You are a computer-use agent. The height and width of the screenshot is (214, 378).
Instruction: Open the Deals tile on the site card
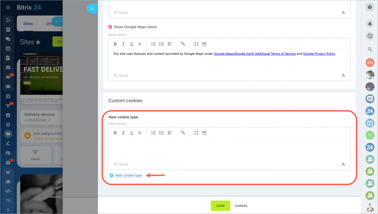(x=35, y=155)
